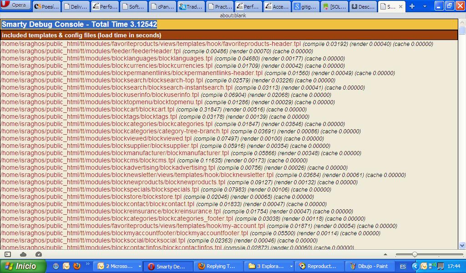This screenshot has height=273, width=466.
Task: Click the Smarty Debug Console title text
Action: click(x=79, y=25)
